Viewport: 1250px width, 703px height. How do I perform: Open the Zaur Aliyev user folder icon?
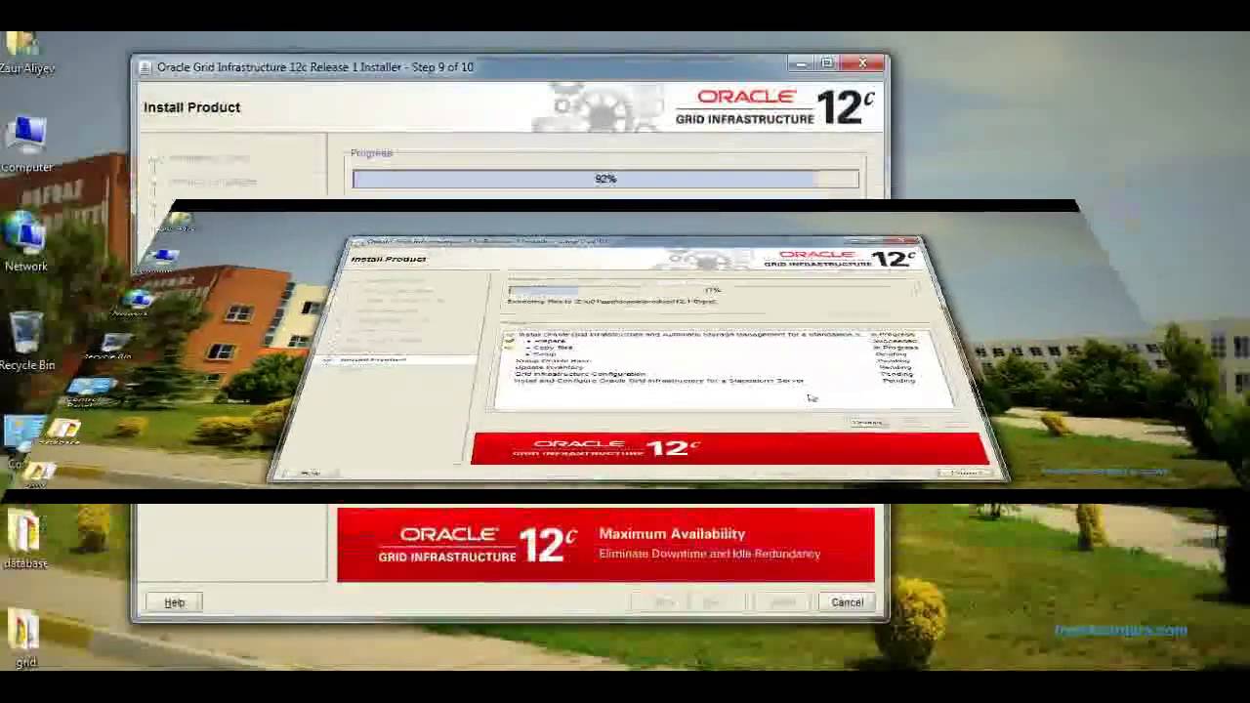point(26,54)
